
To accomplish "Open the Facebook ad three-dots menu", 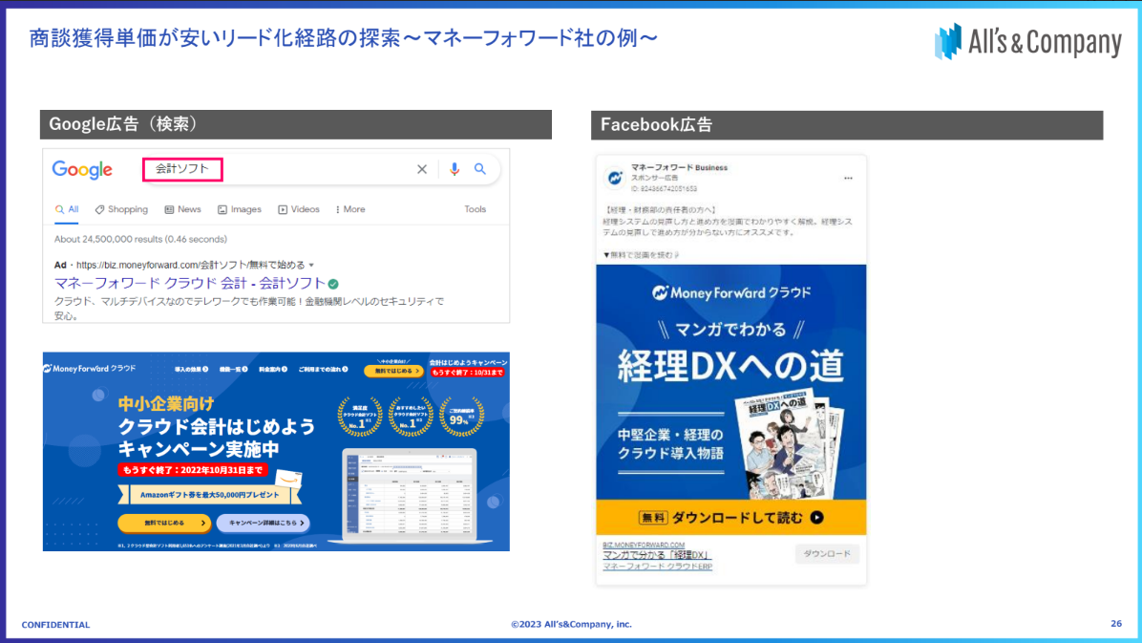I will [x=848, y=178].
